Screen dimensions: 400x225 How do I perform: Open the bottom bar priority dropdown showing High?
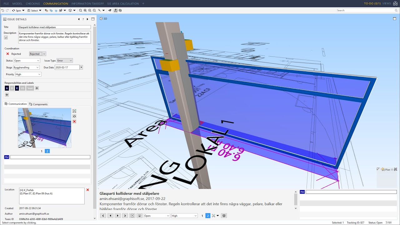tap(184, 216)
